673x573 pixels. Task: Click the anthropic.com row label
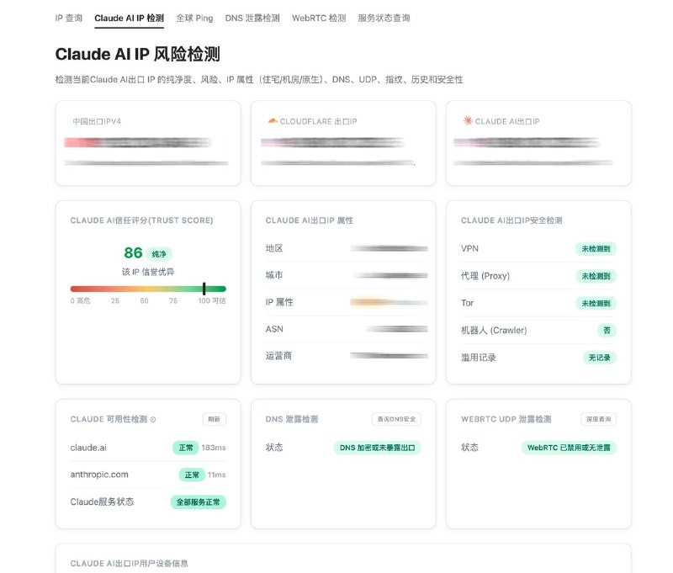pos(99,475)
